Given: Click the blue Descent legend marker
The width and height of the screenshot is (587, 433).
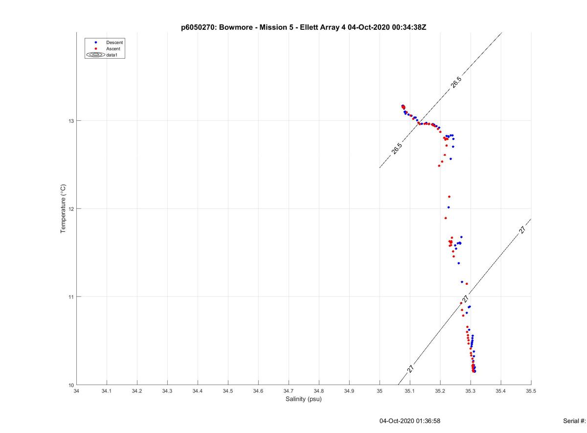Looking at the screenshot, I should pyautogui.click(x=96, y=43).
